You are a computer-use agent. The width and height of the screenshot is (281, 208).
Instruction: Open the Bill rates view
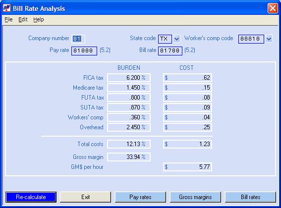[250, 197]
